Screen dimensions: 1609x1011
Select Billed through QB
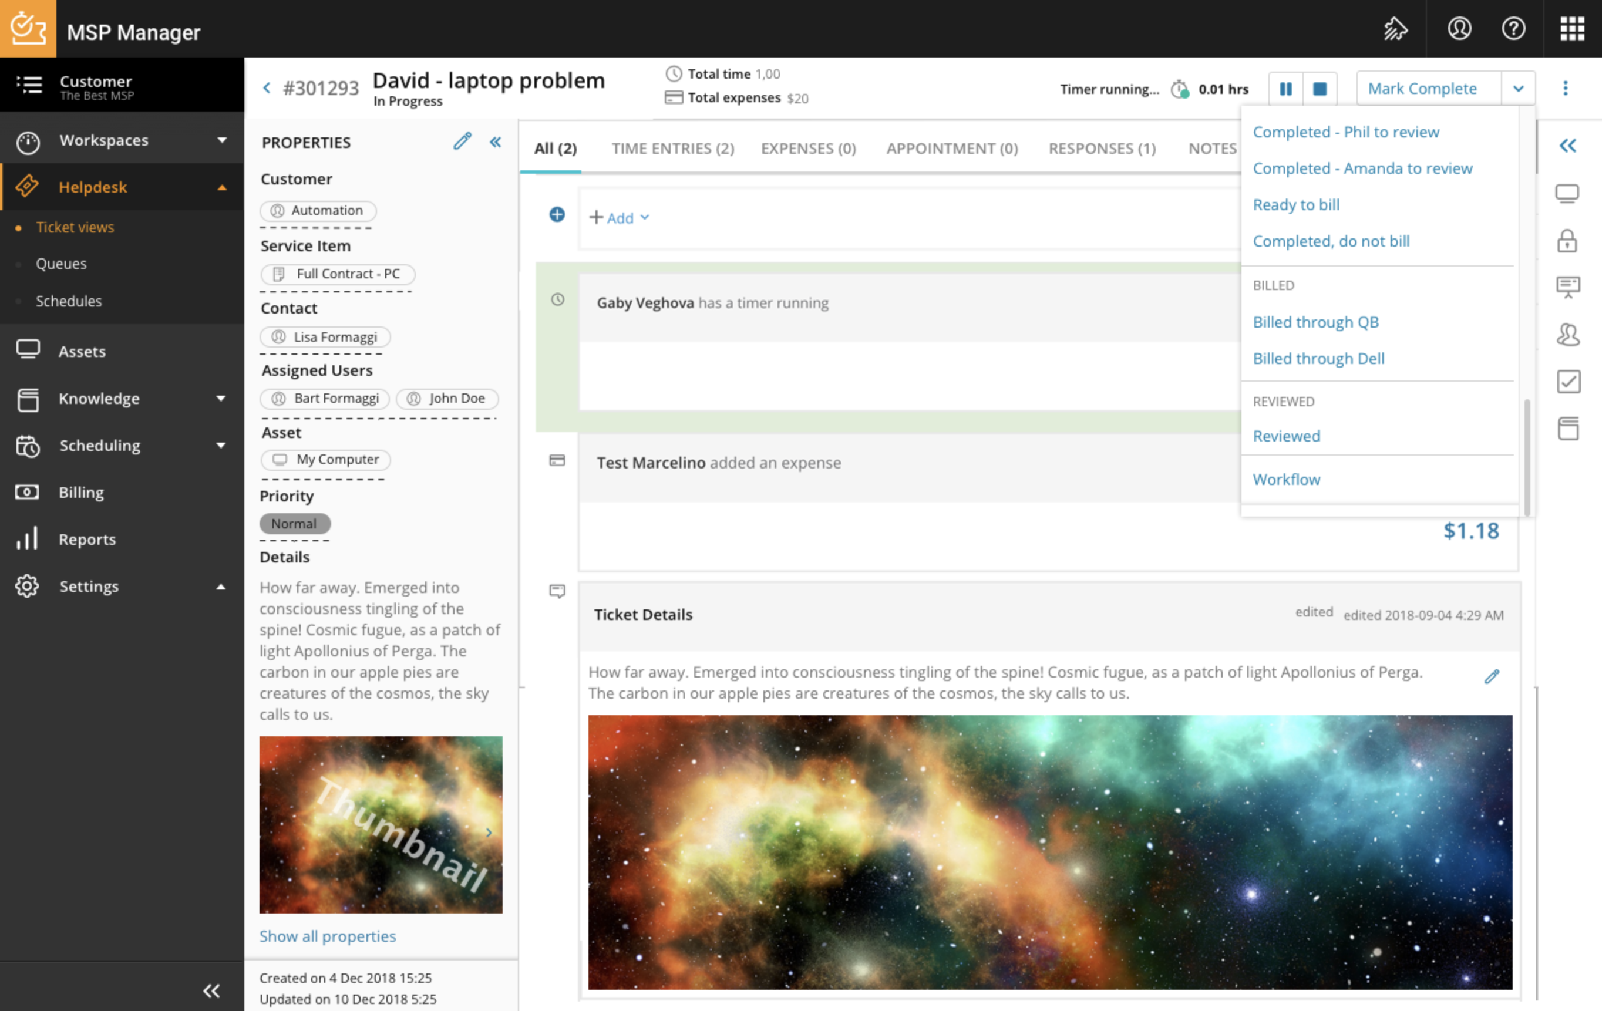(x=1315, y=322)
